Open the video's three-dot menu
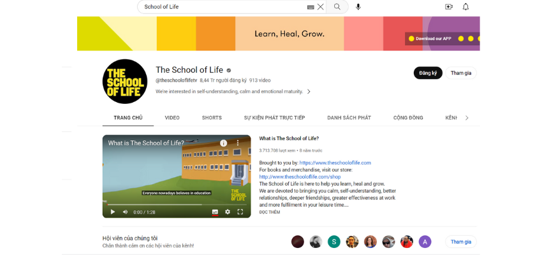542x255 pixels. click(238, 143)
